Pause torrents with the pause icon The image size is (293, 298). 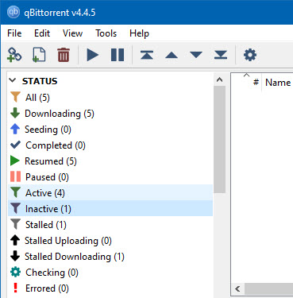118,55
